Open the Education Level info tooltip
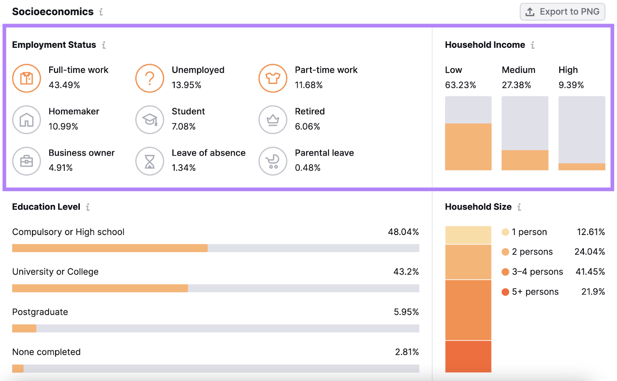The image size is (617, 381). [88, 207]
